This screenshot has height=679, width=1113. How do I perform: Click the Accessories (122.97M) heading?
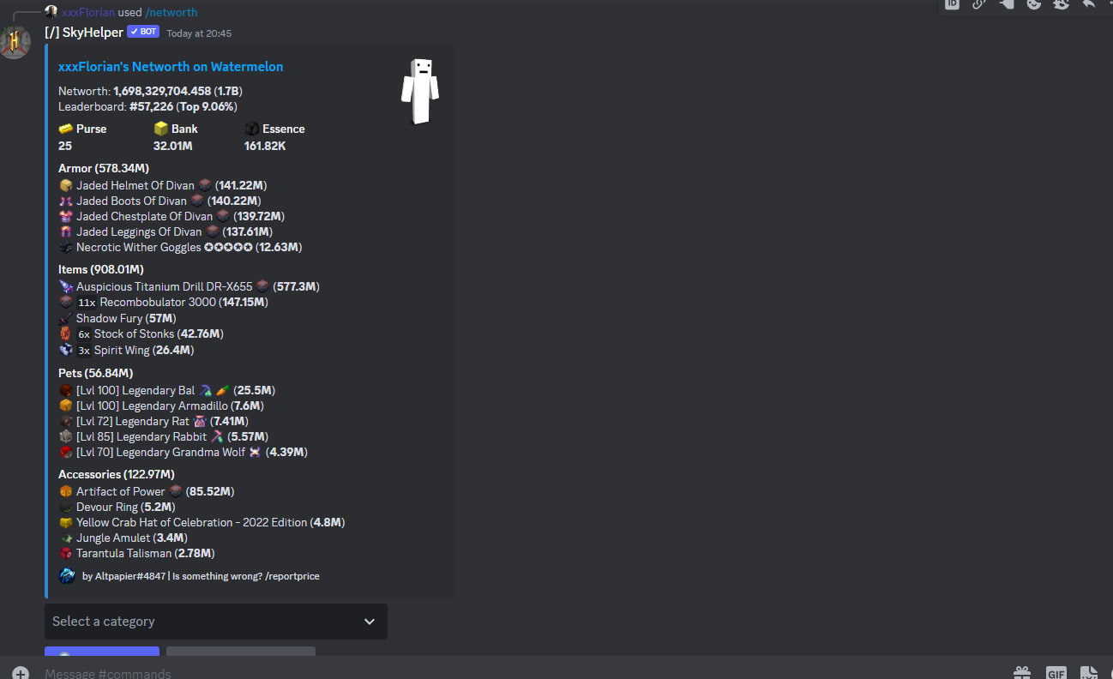[117, 474]
